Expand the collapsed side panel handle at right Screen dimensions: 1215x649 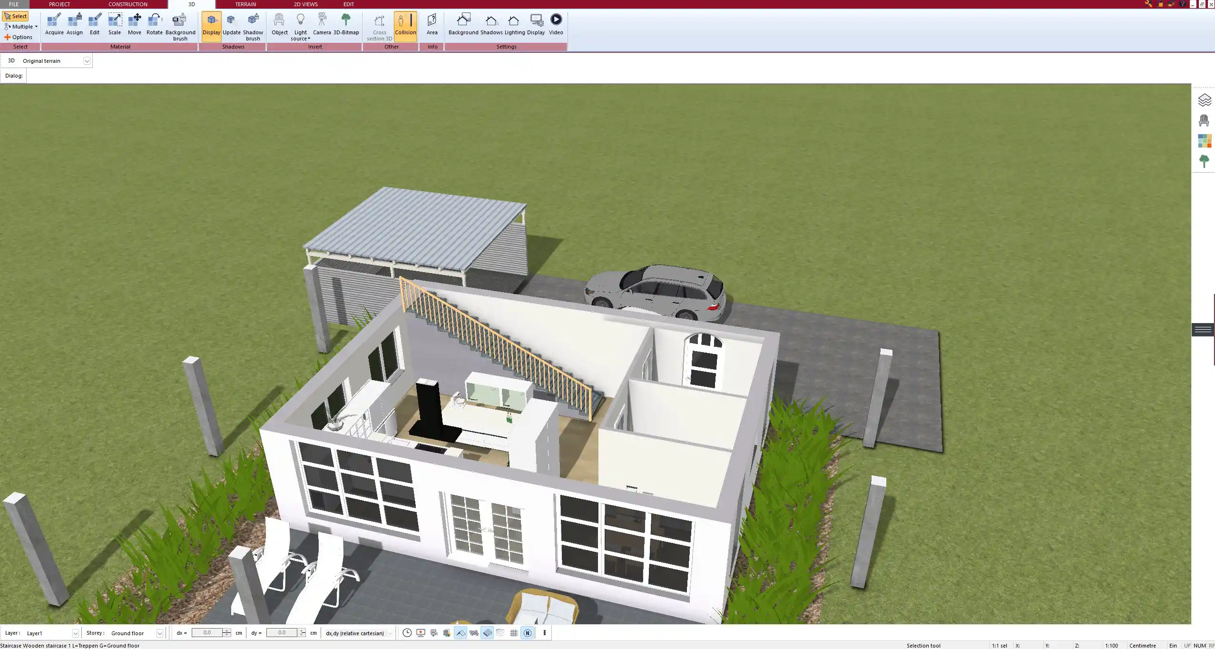(x=1203, y=330)
